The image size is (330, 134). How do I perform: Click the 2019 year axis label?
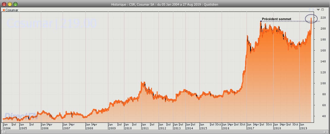tap(303, 128)
